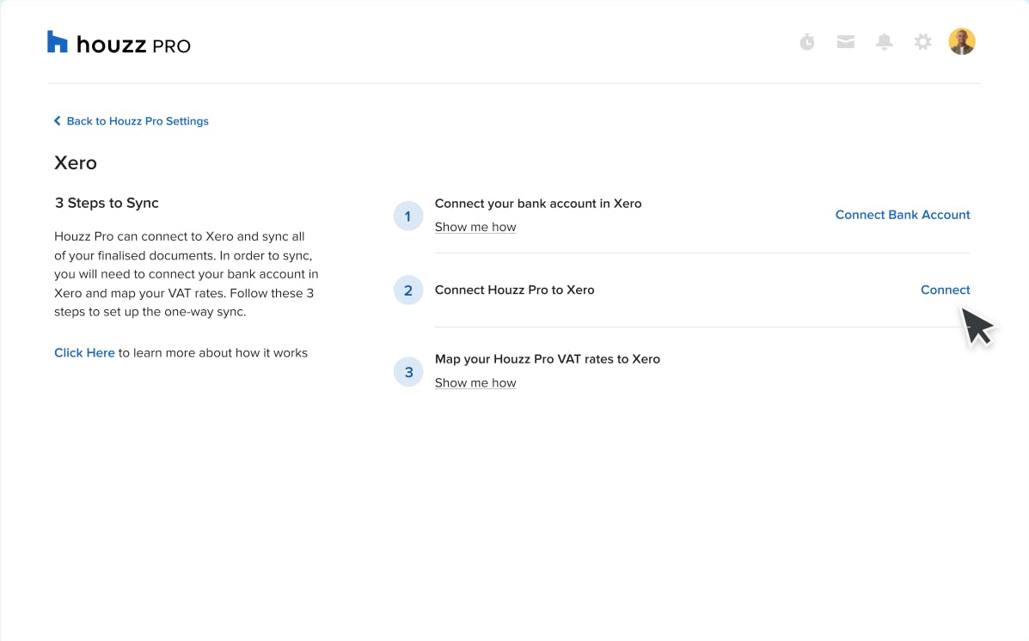Click Connect Houzz Pro to Xero text

coord(514,290)
